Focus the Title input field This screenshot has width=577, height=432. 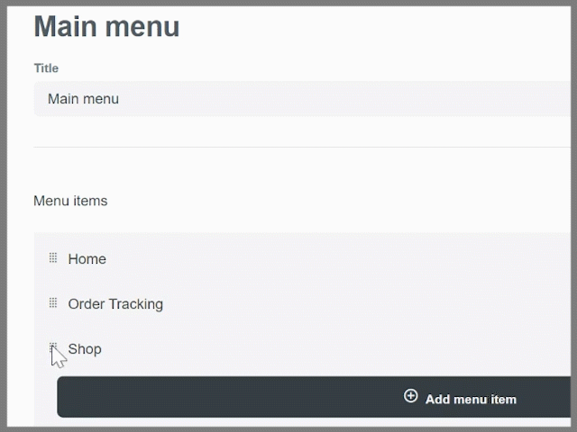tap(303, 99)
